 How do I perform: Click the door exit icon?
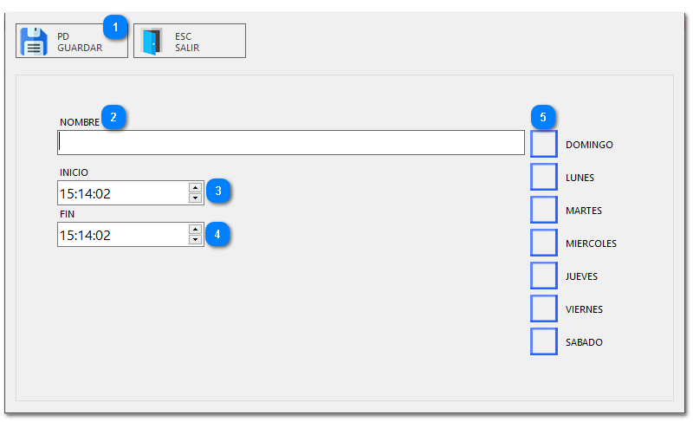pyautogui.click(x=152, y=42)
